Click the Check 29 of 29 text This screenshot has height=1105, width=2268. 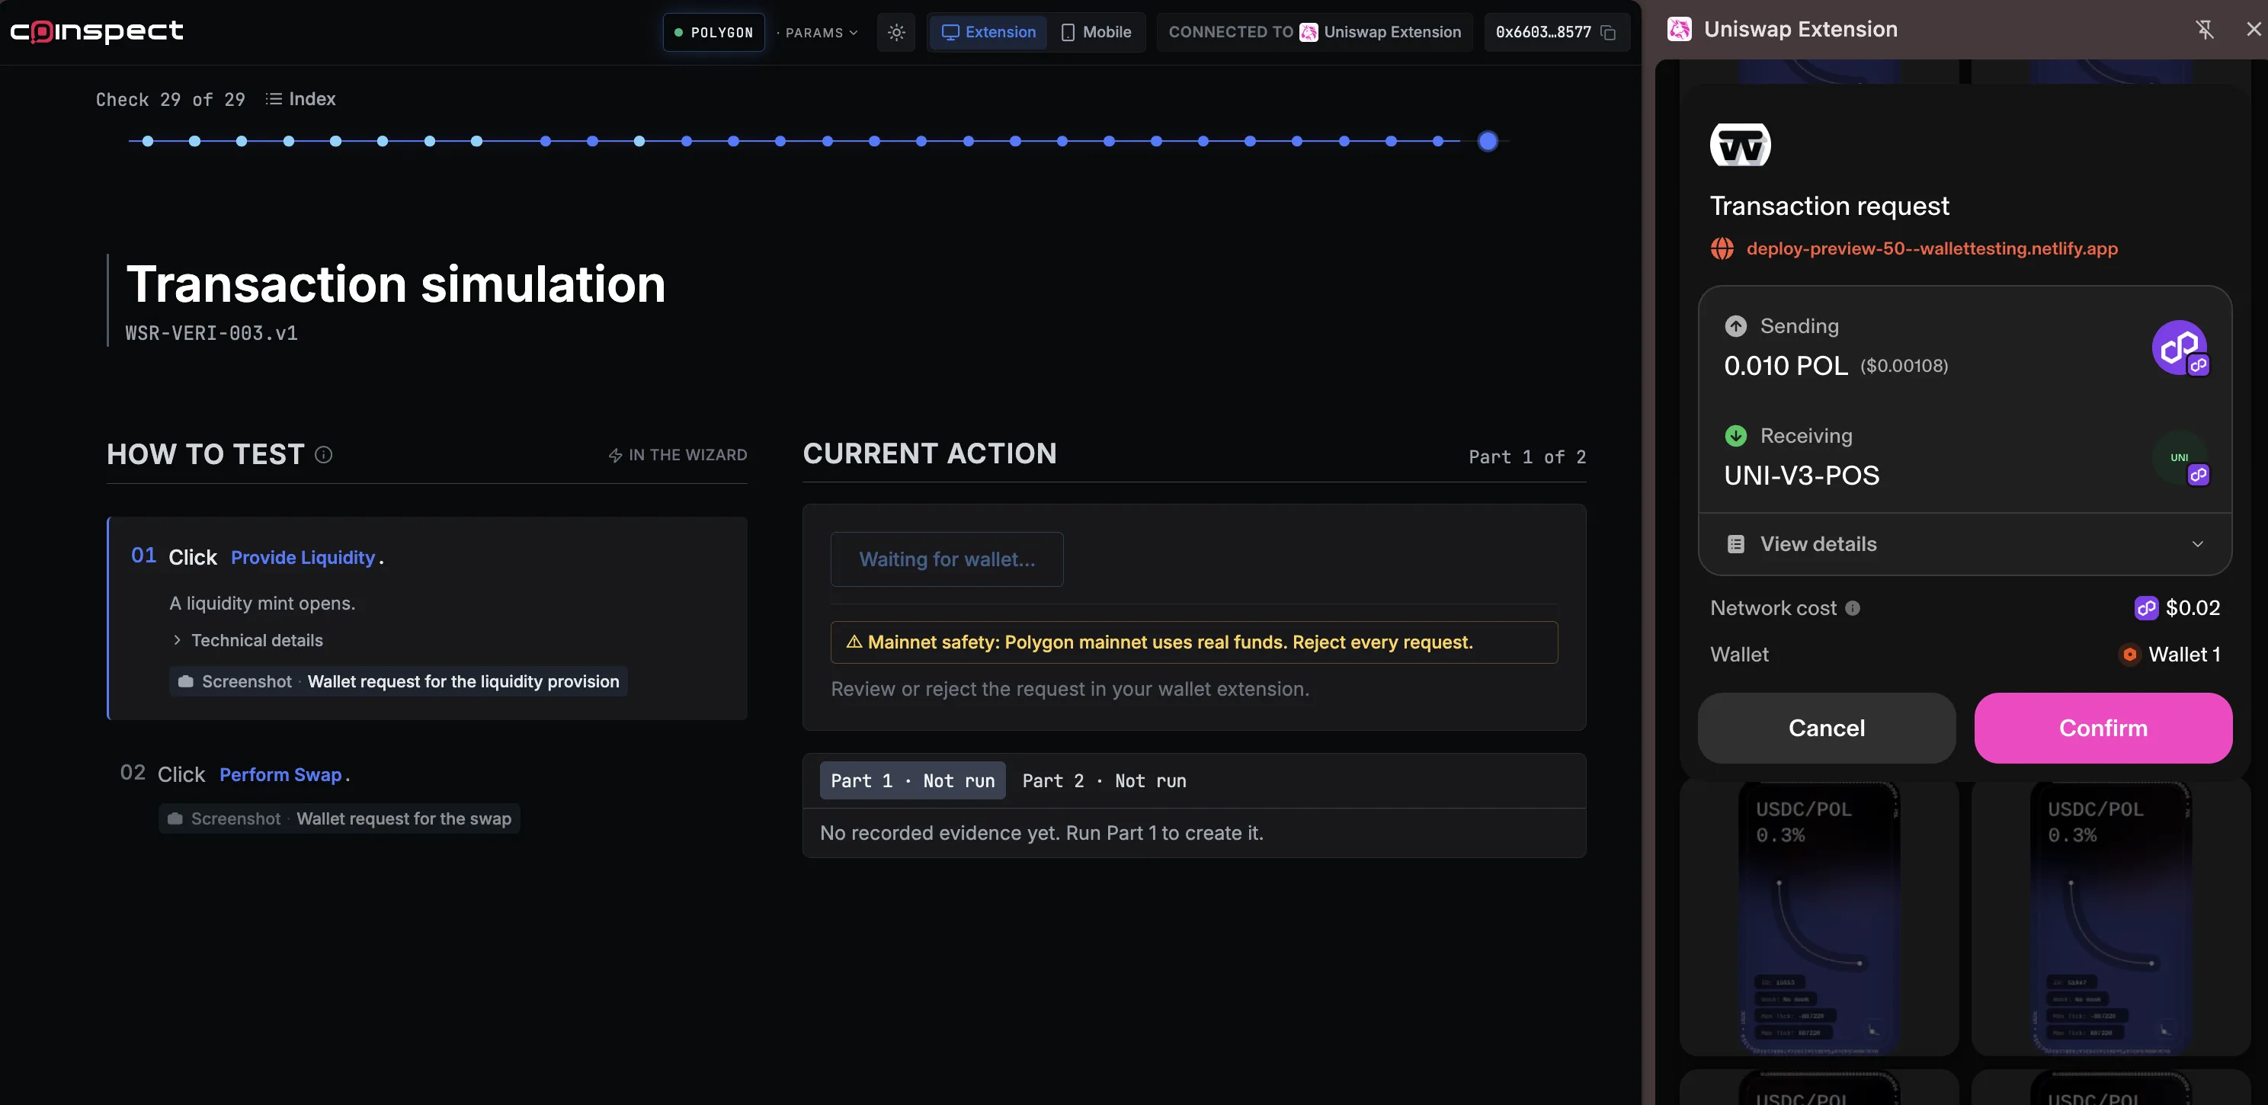pos(170,100)
